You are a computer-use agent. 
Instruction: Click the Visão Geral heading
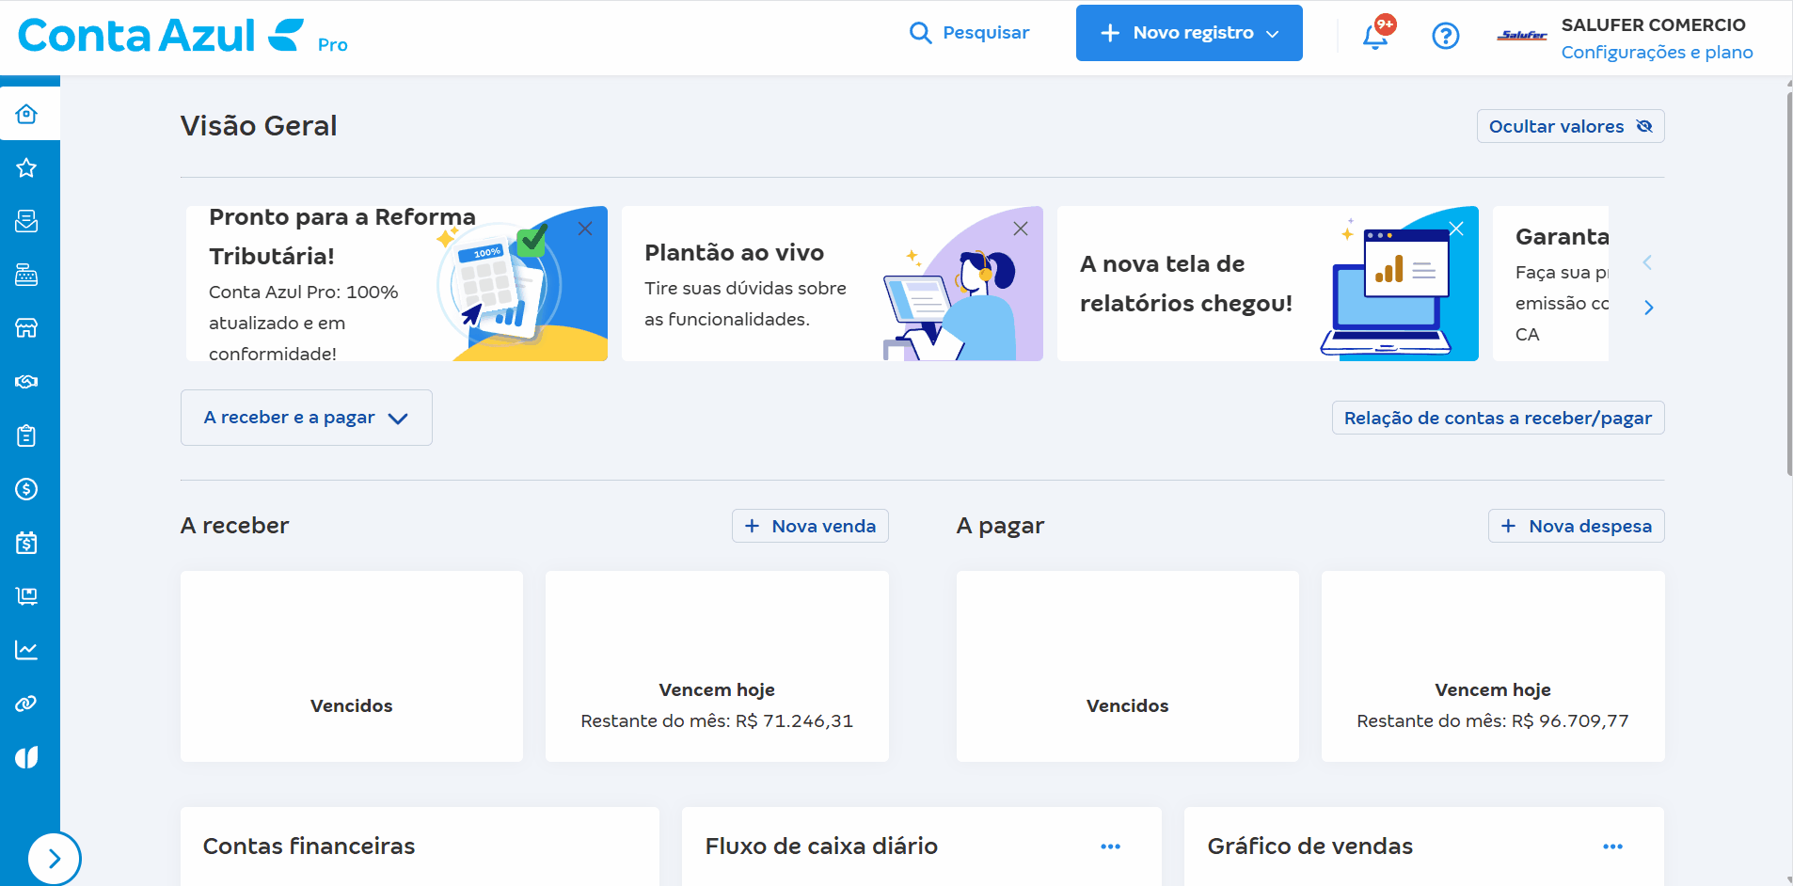259,126
